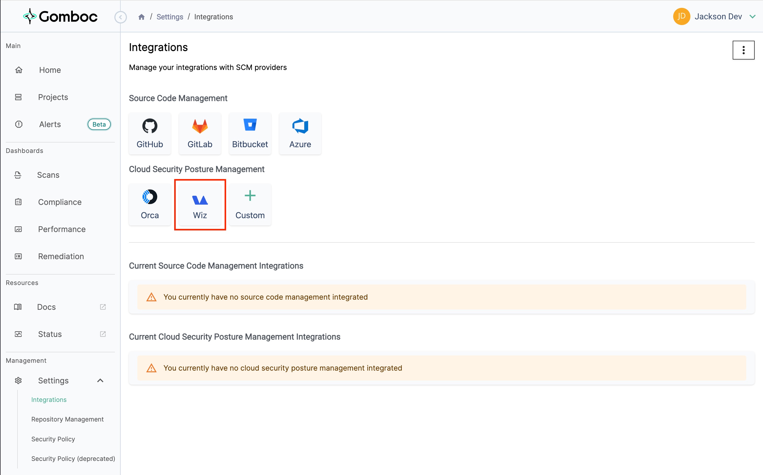
Task: Click the Gomboc logo
Action: coord(60,16)
